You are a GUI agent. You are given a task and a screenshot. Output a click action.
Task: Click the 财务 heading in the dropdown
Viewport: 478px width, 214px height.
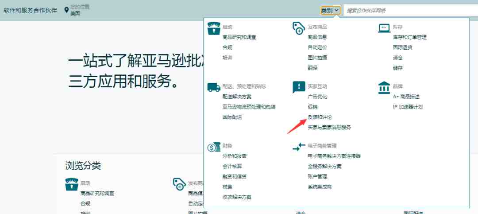[x=227, y=146]
